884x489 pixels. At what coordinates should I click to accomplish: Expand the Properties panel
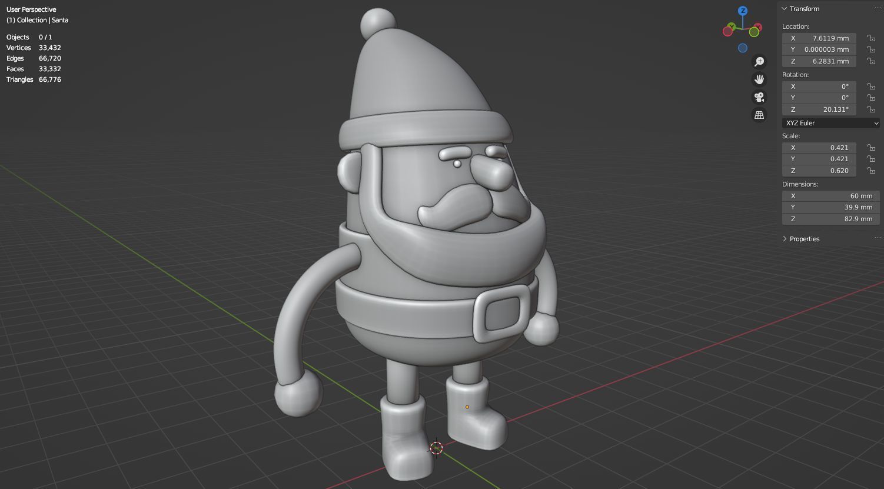click(x=785, y=239)
